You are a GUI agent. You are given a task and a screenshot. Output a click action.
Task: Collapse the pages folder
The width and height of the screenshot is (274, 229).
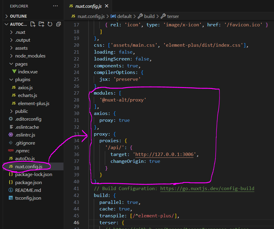point(21,64)
